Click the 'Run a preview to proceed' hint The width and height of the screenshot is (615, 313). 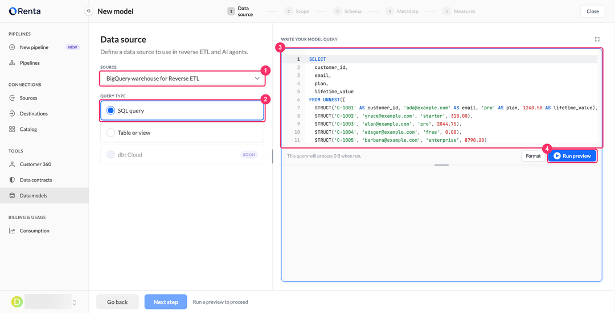click(220, 302)
